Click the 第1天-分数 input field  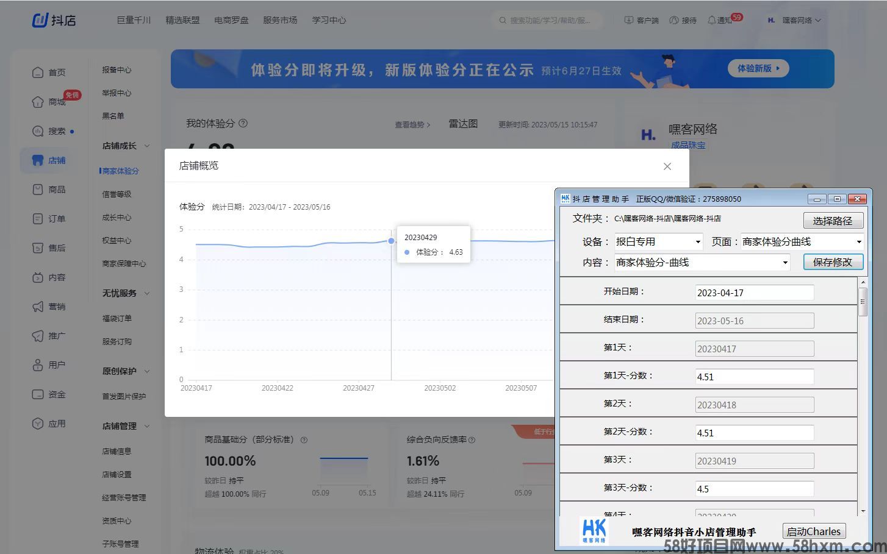click(x=755, y=377)
